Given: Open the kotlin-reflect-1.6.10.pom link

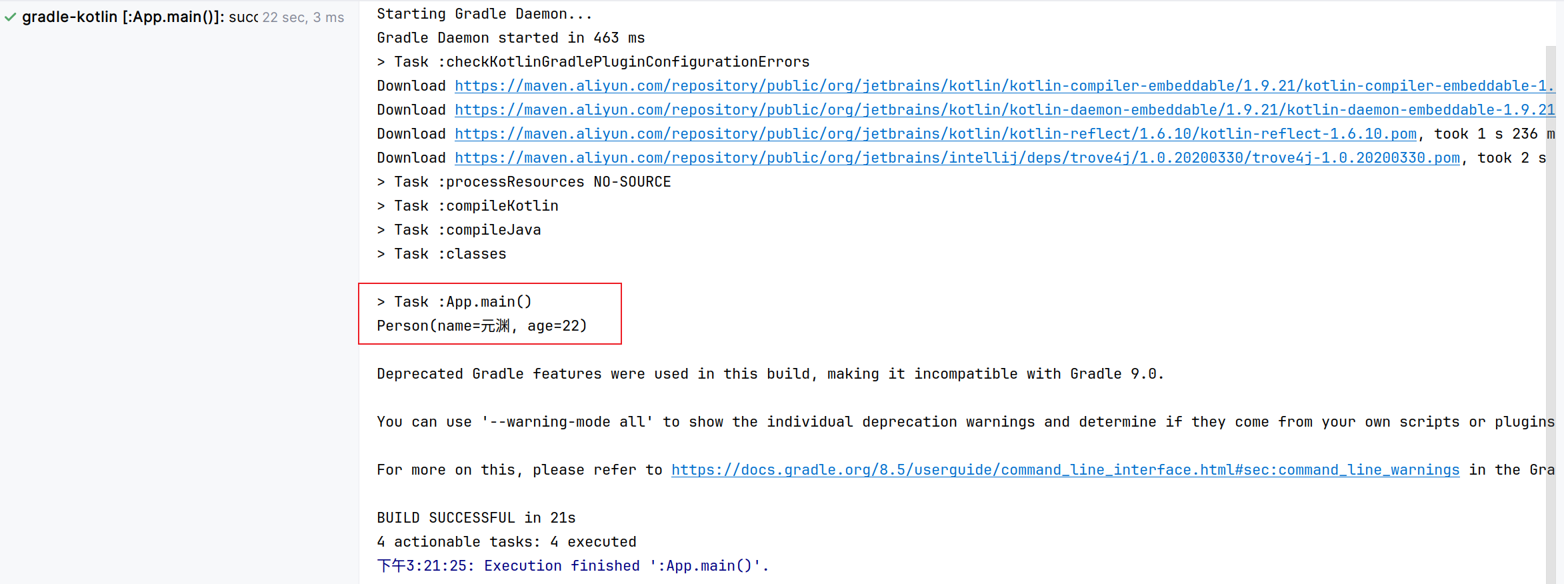Looking at the screenshot, I should coord(935,134).
